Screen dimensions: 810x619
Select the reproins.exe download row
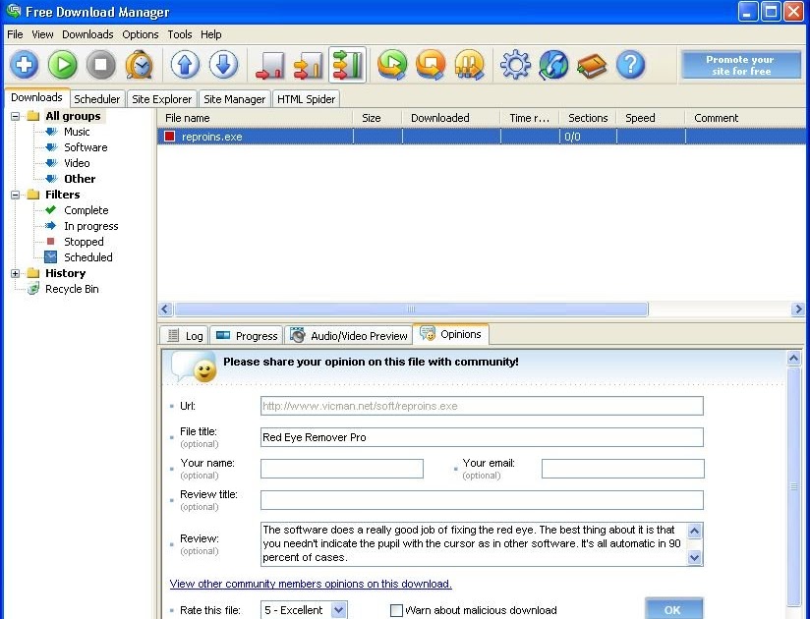coord(481,137)
